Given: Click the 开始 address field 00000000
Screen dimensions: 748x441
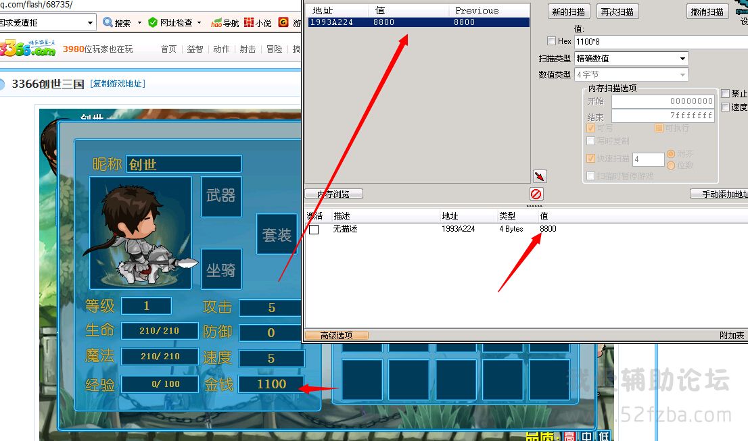Looking at the screenshot, I should coord(663,101).
